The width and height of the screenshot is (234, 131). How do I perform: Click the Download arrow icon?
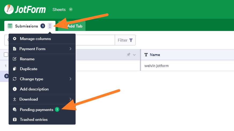coord(14,99)
